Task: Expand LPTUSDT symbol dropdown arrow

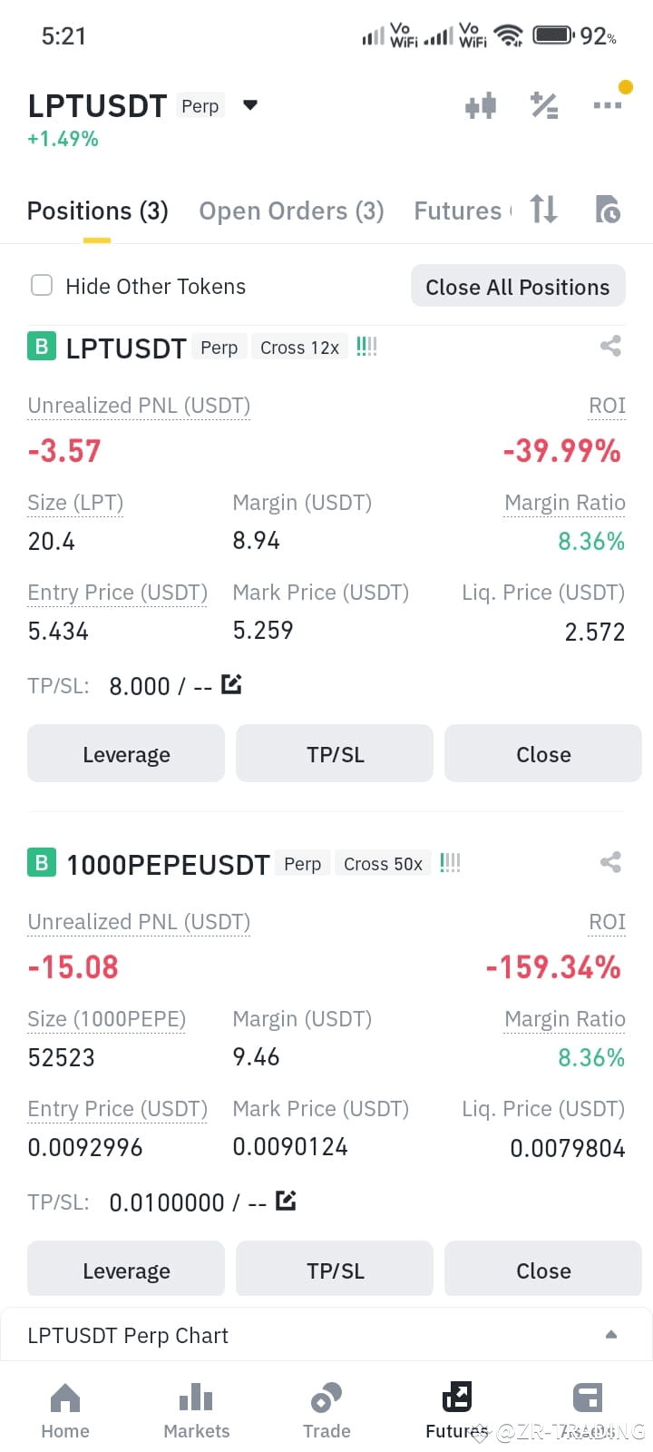Action: click(250, 105)
